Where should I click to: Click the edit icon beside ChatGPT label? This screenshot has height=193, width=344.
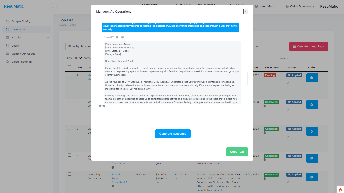coord(123,37)
